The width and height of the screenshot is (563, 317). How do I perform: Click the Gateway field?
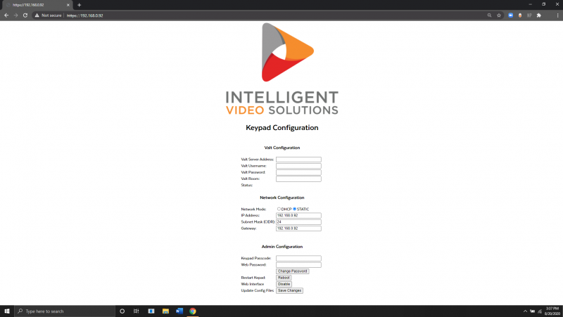298,228
